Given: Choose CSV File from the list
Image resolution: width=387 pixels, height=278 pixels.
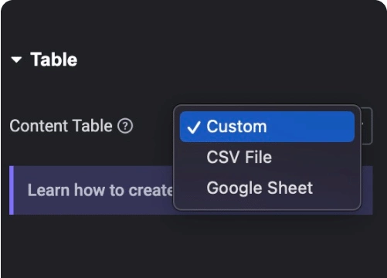Looking at the screenshot, I should tap(267, 157).
